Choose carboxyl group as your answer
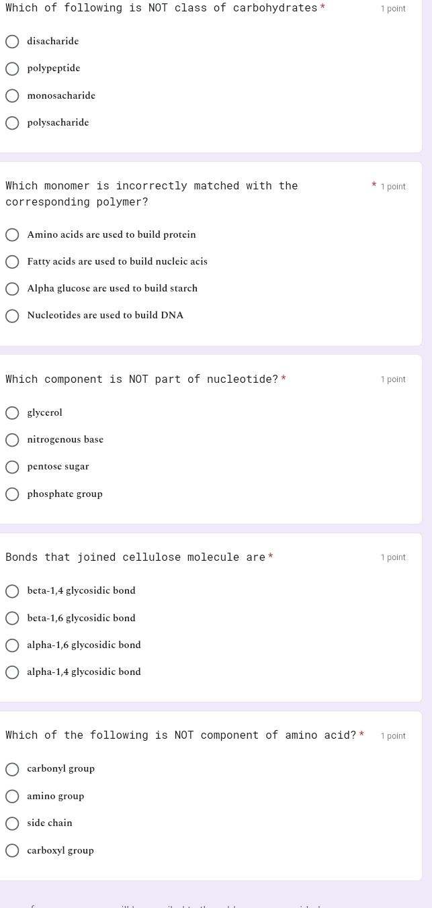Screen dimensions: 432x908 (x=12, y=850)
